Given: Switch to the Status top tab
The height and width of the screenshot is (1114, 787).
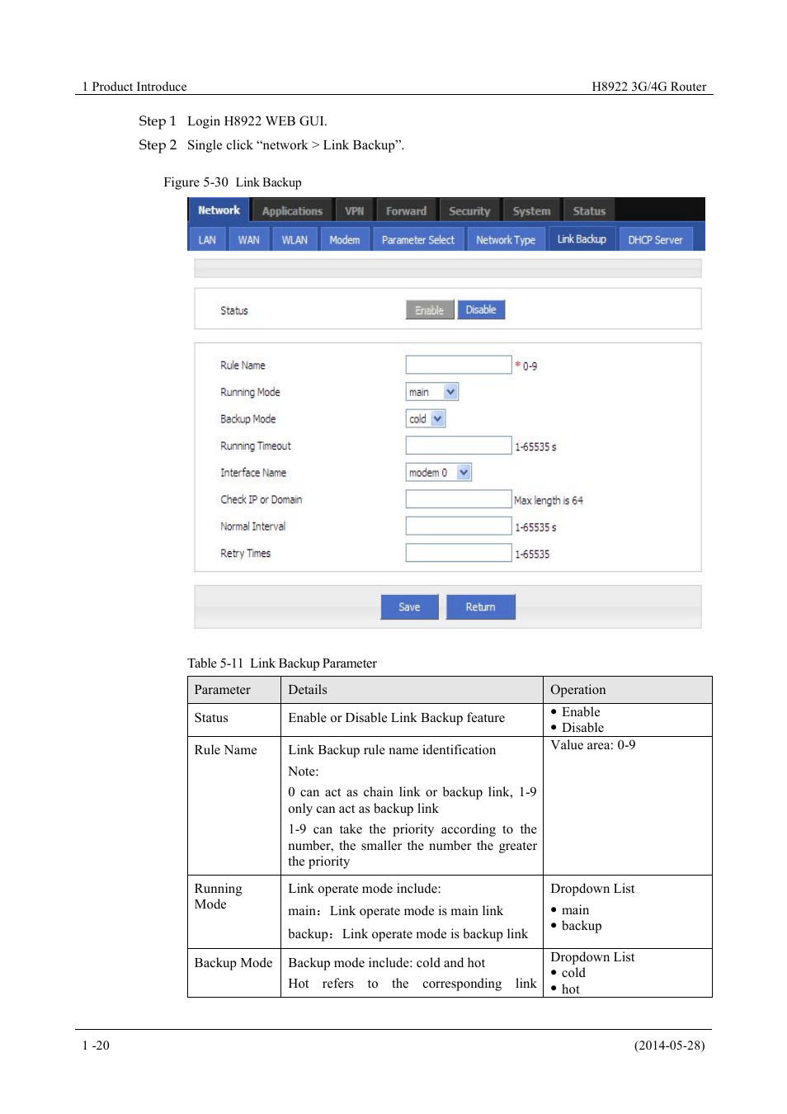Looking at the screenshot, I should click(589, 211).
